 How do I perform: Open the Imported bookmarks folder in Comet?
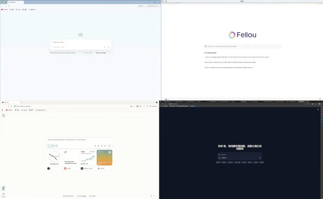coord(41,110)
